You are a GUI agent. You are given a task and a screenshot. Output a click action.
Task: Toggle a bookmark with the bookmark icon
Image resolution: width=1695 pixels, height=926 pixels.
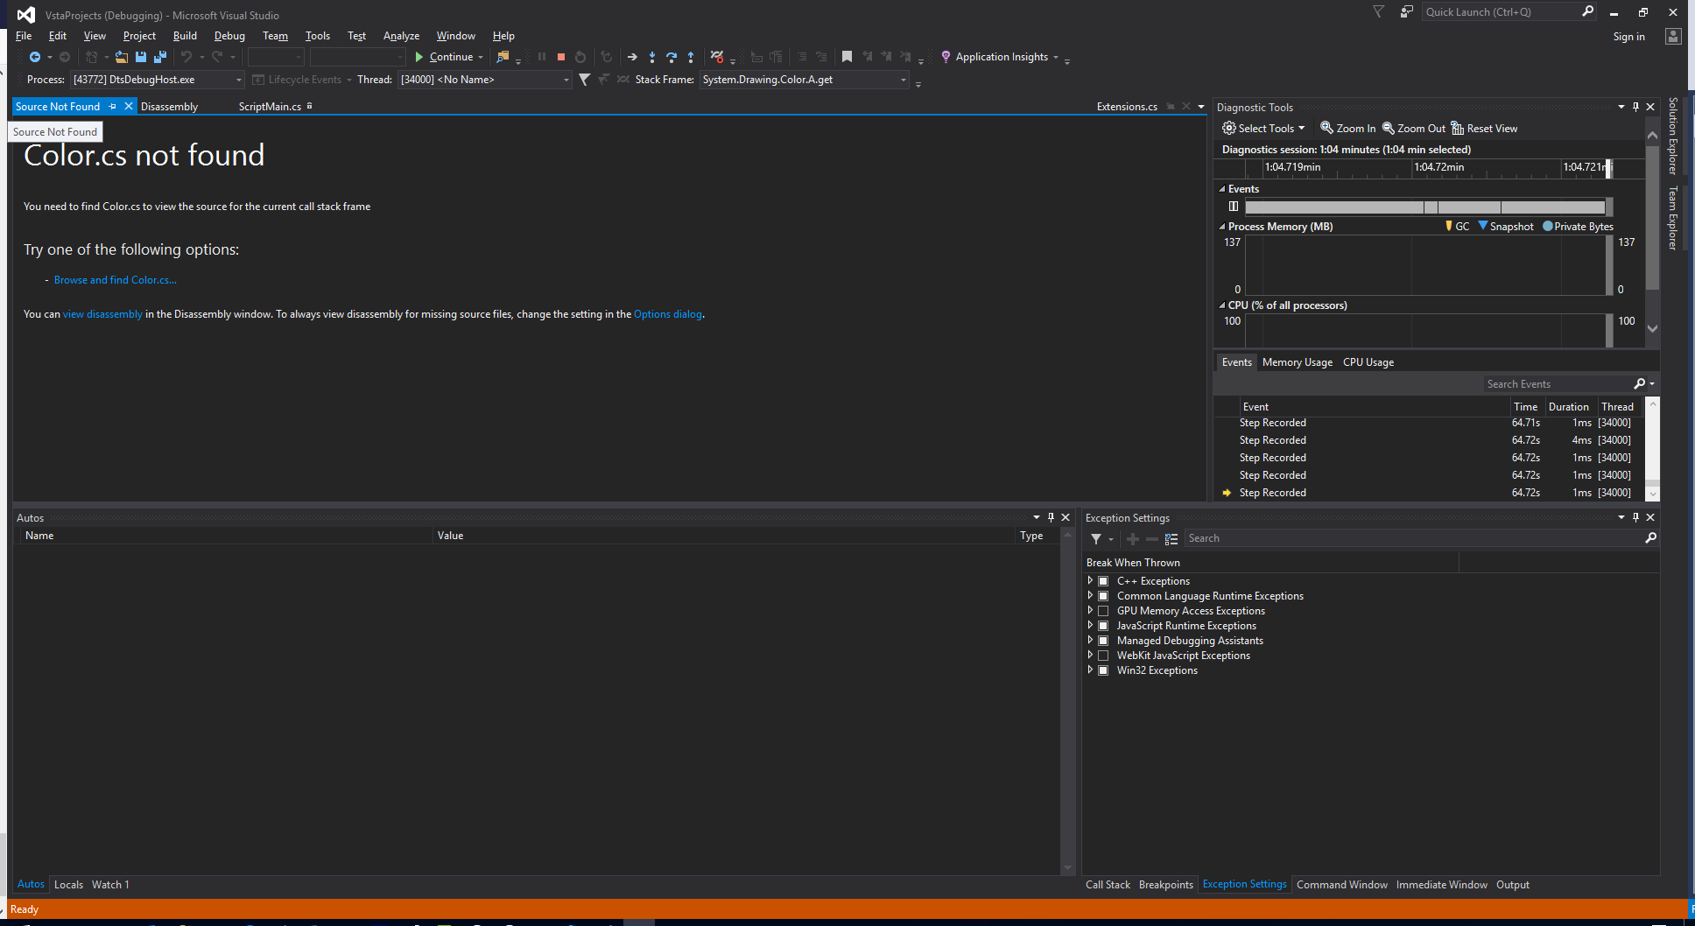(847, 57)
